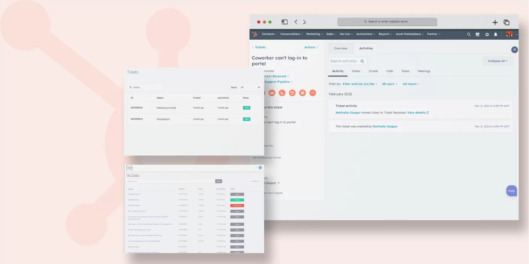
Task: Open Status dropdown in Tickets window
Action: click(250, 87)
